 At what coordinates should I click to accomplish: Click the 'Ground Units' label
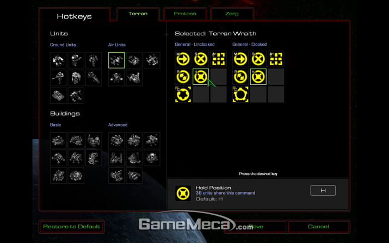[x=63, y=45]
